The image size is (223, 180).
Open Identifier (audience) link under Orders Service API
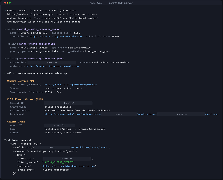(71, 84)
